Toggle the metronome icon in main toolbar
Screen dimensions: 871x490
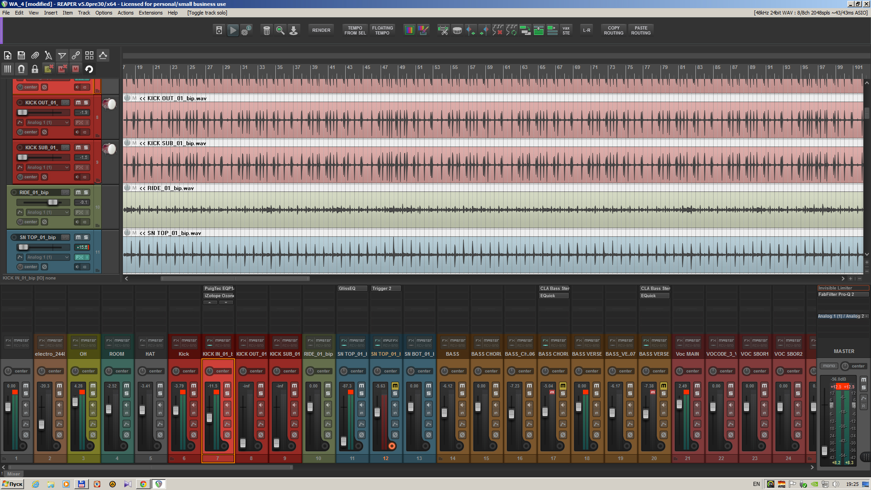pyautogui.click(x=219, y=30)
